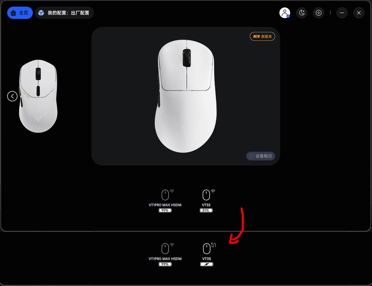The width and height of the screenshot is (372, 286).
Task: Click the cube icon beside 我的配置
Action: tap(41, 13)
